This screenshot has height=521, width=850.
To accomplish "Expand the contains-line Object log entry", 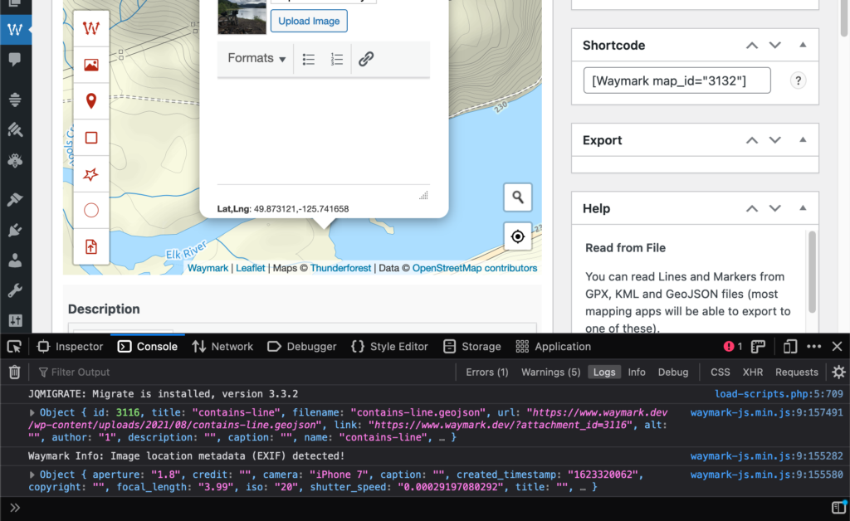I will (x=32, y=412).
